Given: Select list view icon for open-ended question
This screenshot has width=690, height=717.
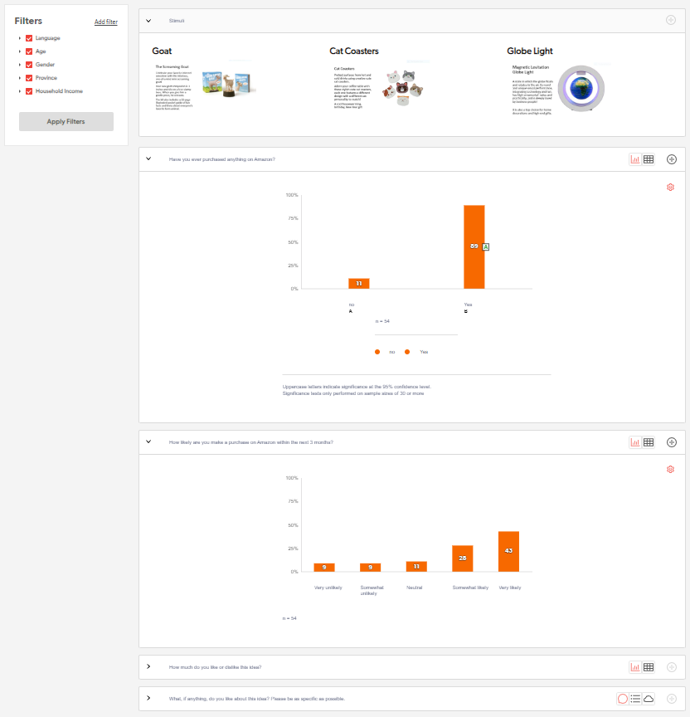Looking at the screenshot, I should pyautogui.click(x=635, y=699).
